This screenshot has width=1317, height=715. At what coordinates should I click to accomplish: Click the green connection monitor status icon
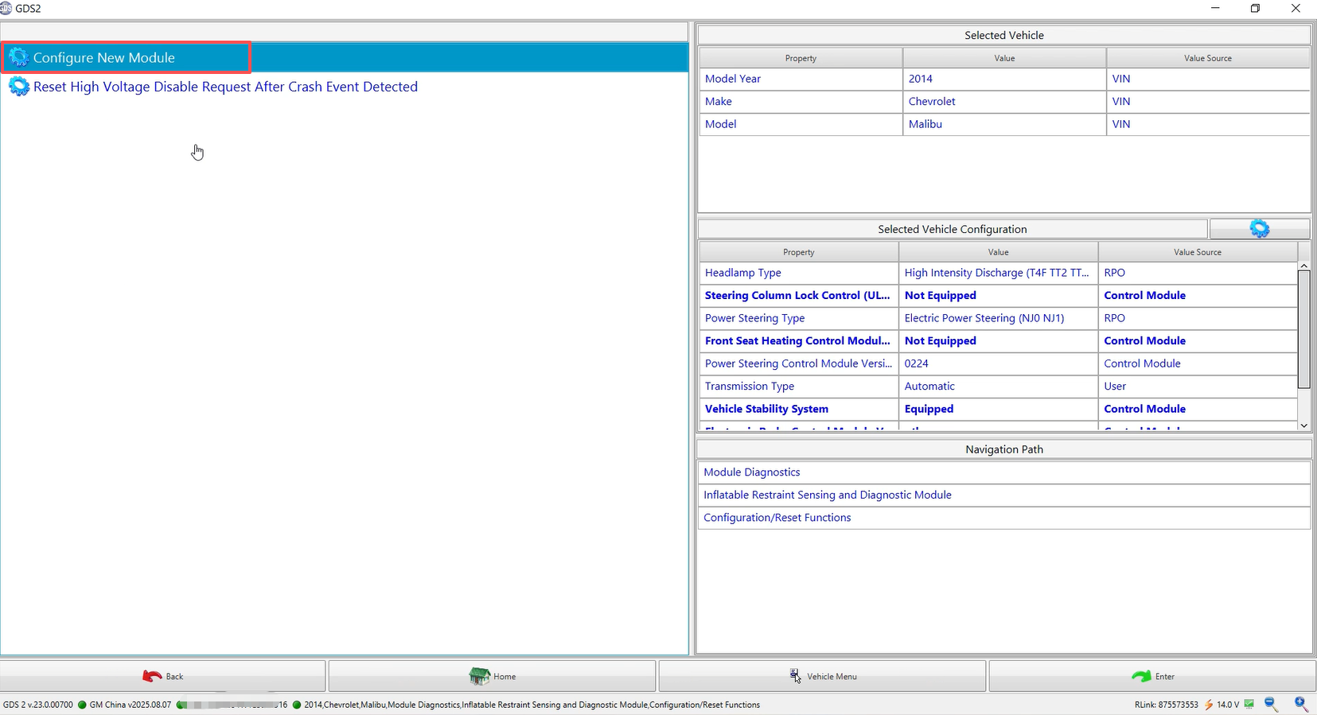click(x=1249, y=704)
